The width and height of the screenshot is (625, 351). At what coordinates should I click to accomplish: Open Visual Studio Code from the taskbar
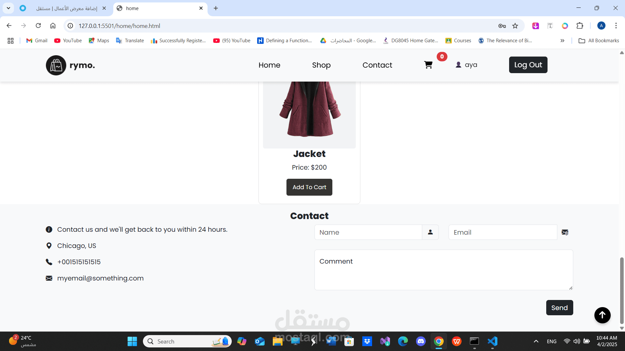click(493, 341)
